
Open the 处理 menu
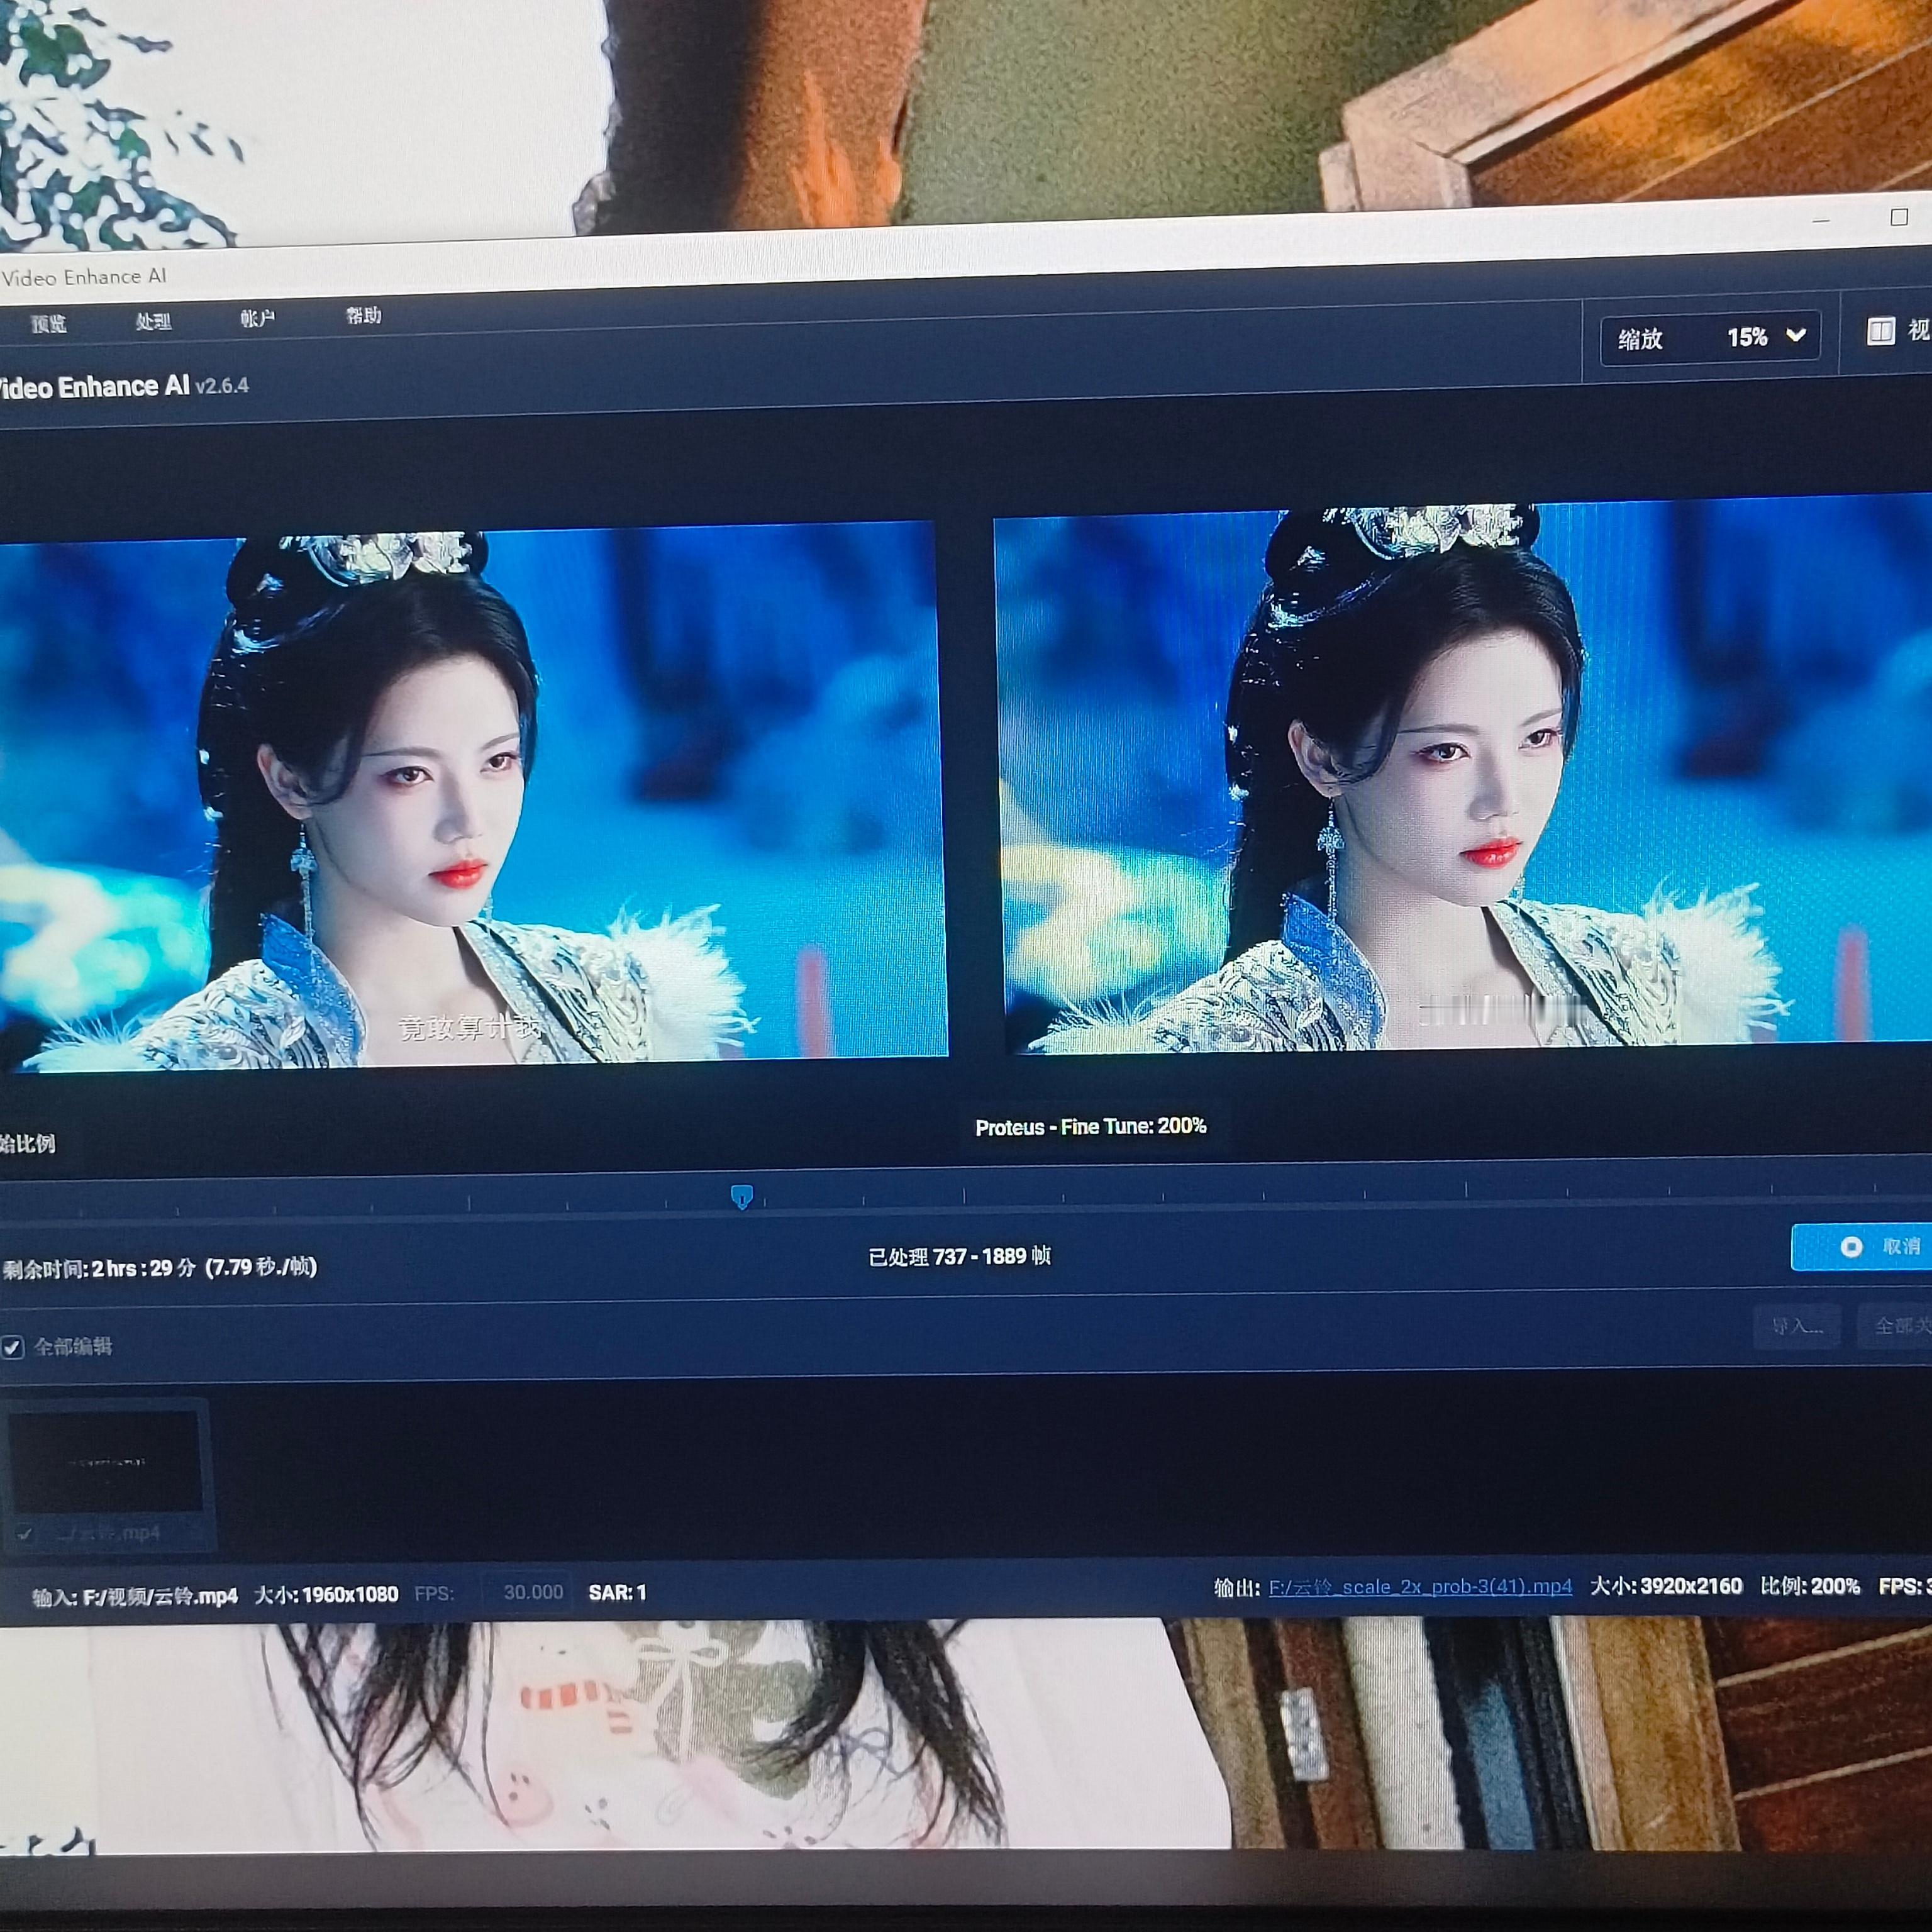(x=153, y=321)
